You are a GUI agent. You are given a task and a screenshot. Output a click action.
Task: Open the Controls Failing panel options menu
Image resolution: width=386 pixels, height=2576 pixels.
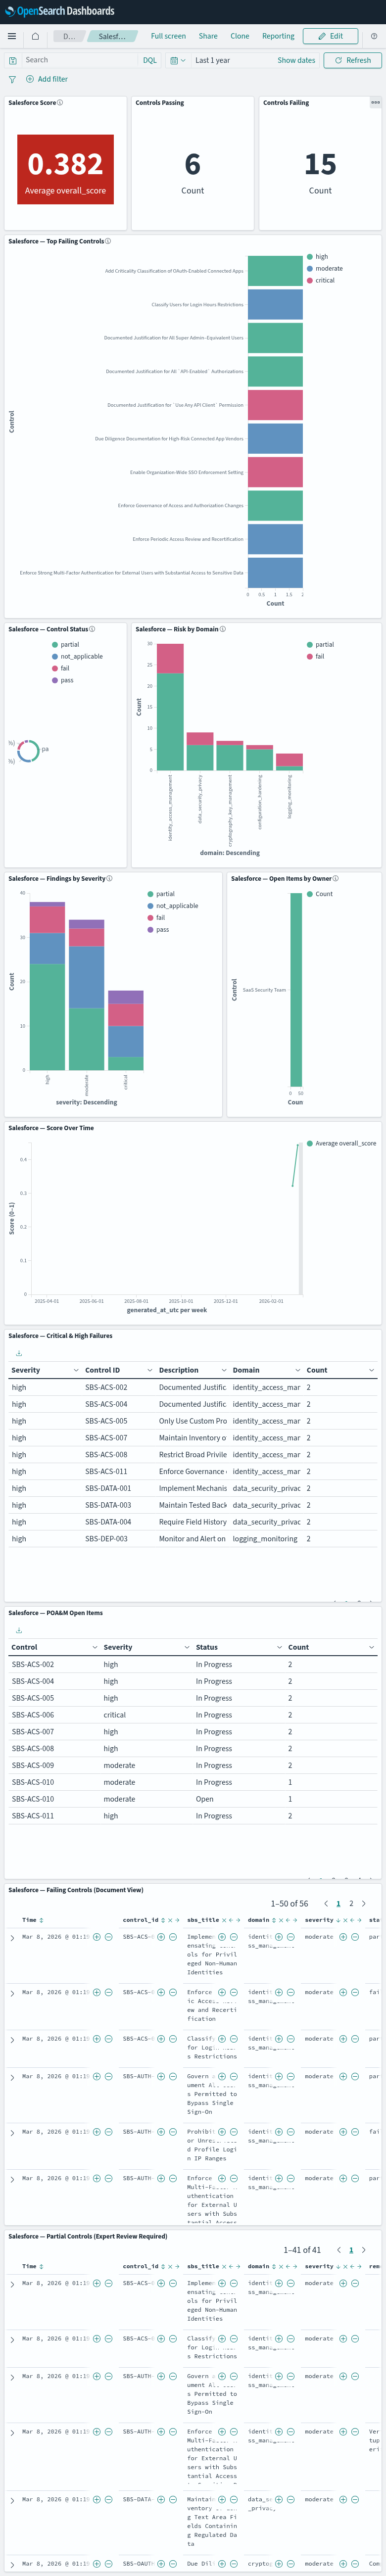click(x=376, y=103)
